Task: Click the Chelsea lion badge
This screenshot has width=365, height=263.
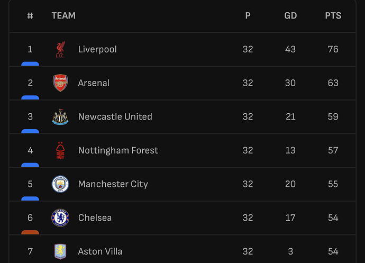Action: click(60, 218)
